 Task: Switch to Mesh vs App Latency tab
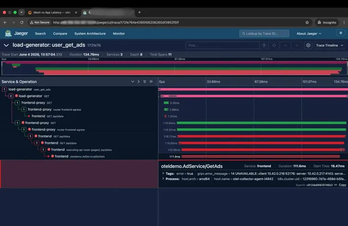[x=51, y=12]
